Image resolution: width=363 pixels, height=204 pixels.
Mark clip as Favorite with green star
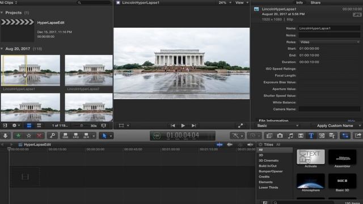pos(18,135)
